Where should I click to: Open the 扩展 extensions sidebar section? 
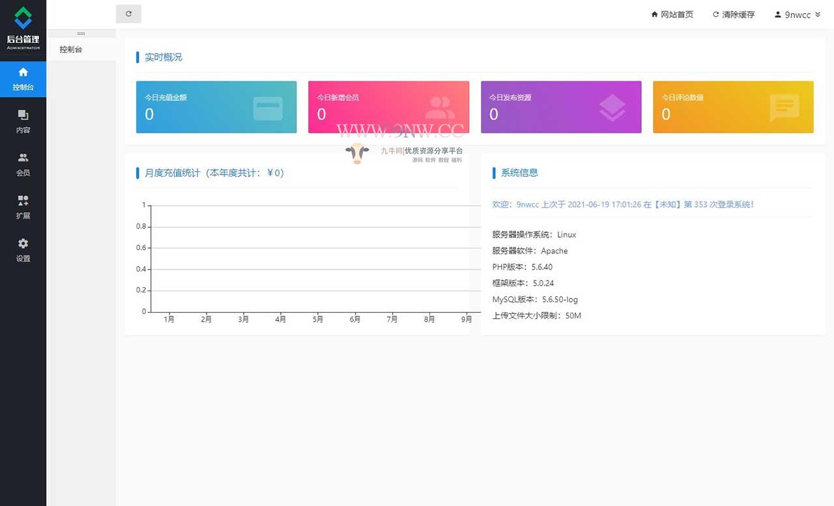pos(23,208)
